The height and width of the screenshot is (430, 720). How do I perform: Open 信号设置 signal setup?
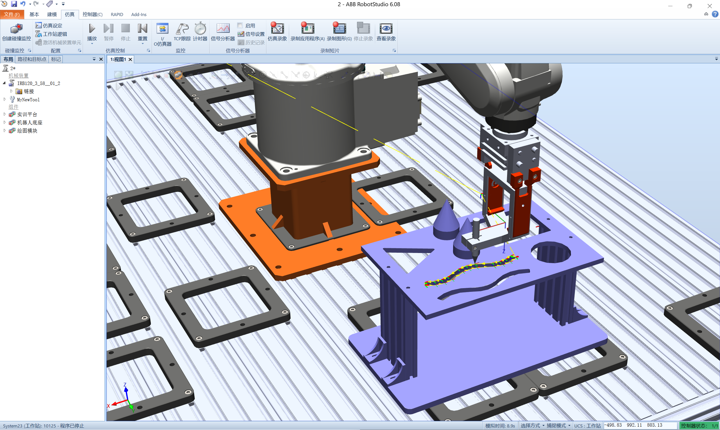tap(251, 34)
